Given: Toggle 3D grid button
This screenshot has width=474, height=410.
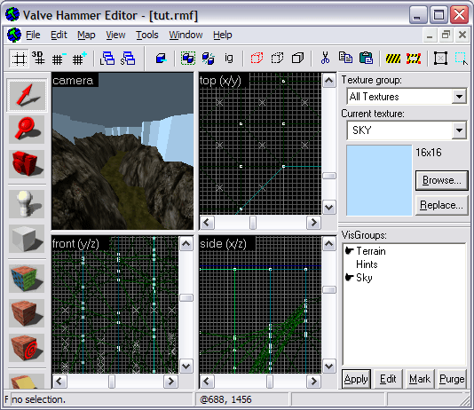Looking at the screenshot, I should (38, 58).
